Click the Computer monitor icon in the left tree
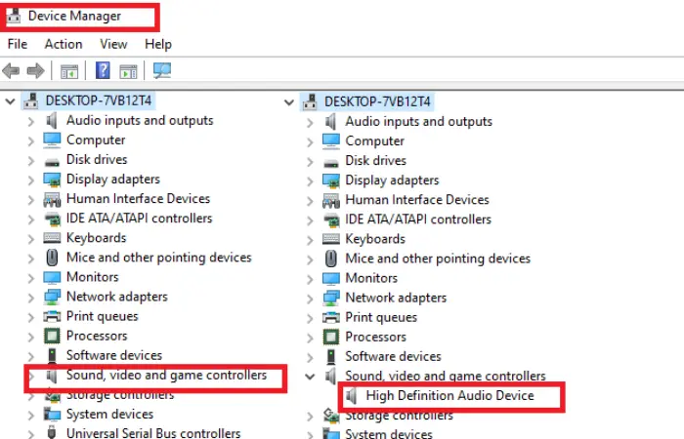 click(x=52, y=140)
